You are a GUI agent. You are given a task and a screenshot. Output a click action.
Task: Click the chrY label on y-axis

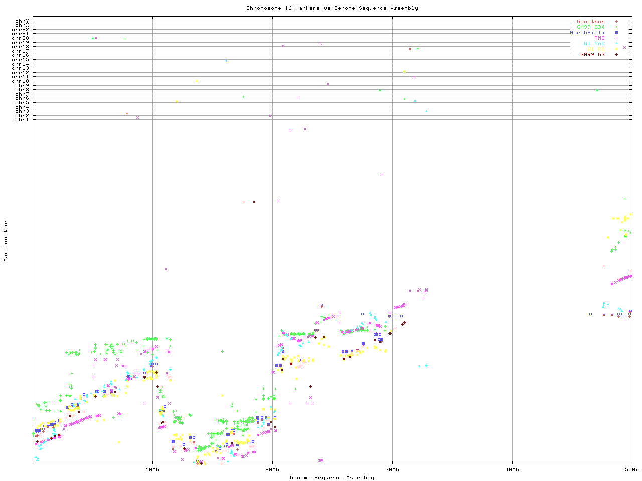(22, 21)
